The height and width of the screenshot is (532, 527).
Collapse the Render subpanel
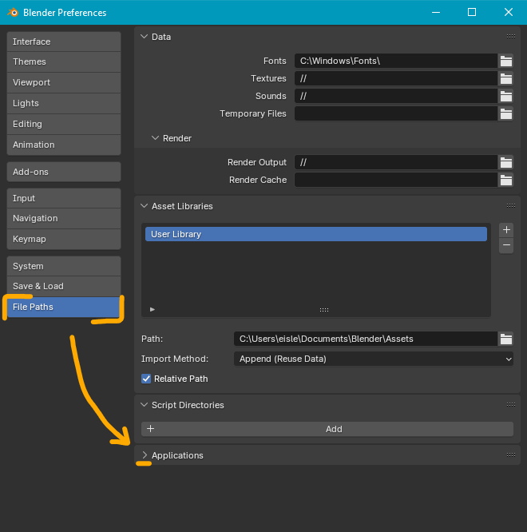155,138
